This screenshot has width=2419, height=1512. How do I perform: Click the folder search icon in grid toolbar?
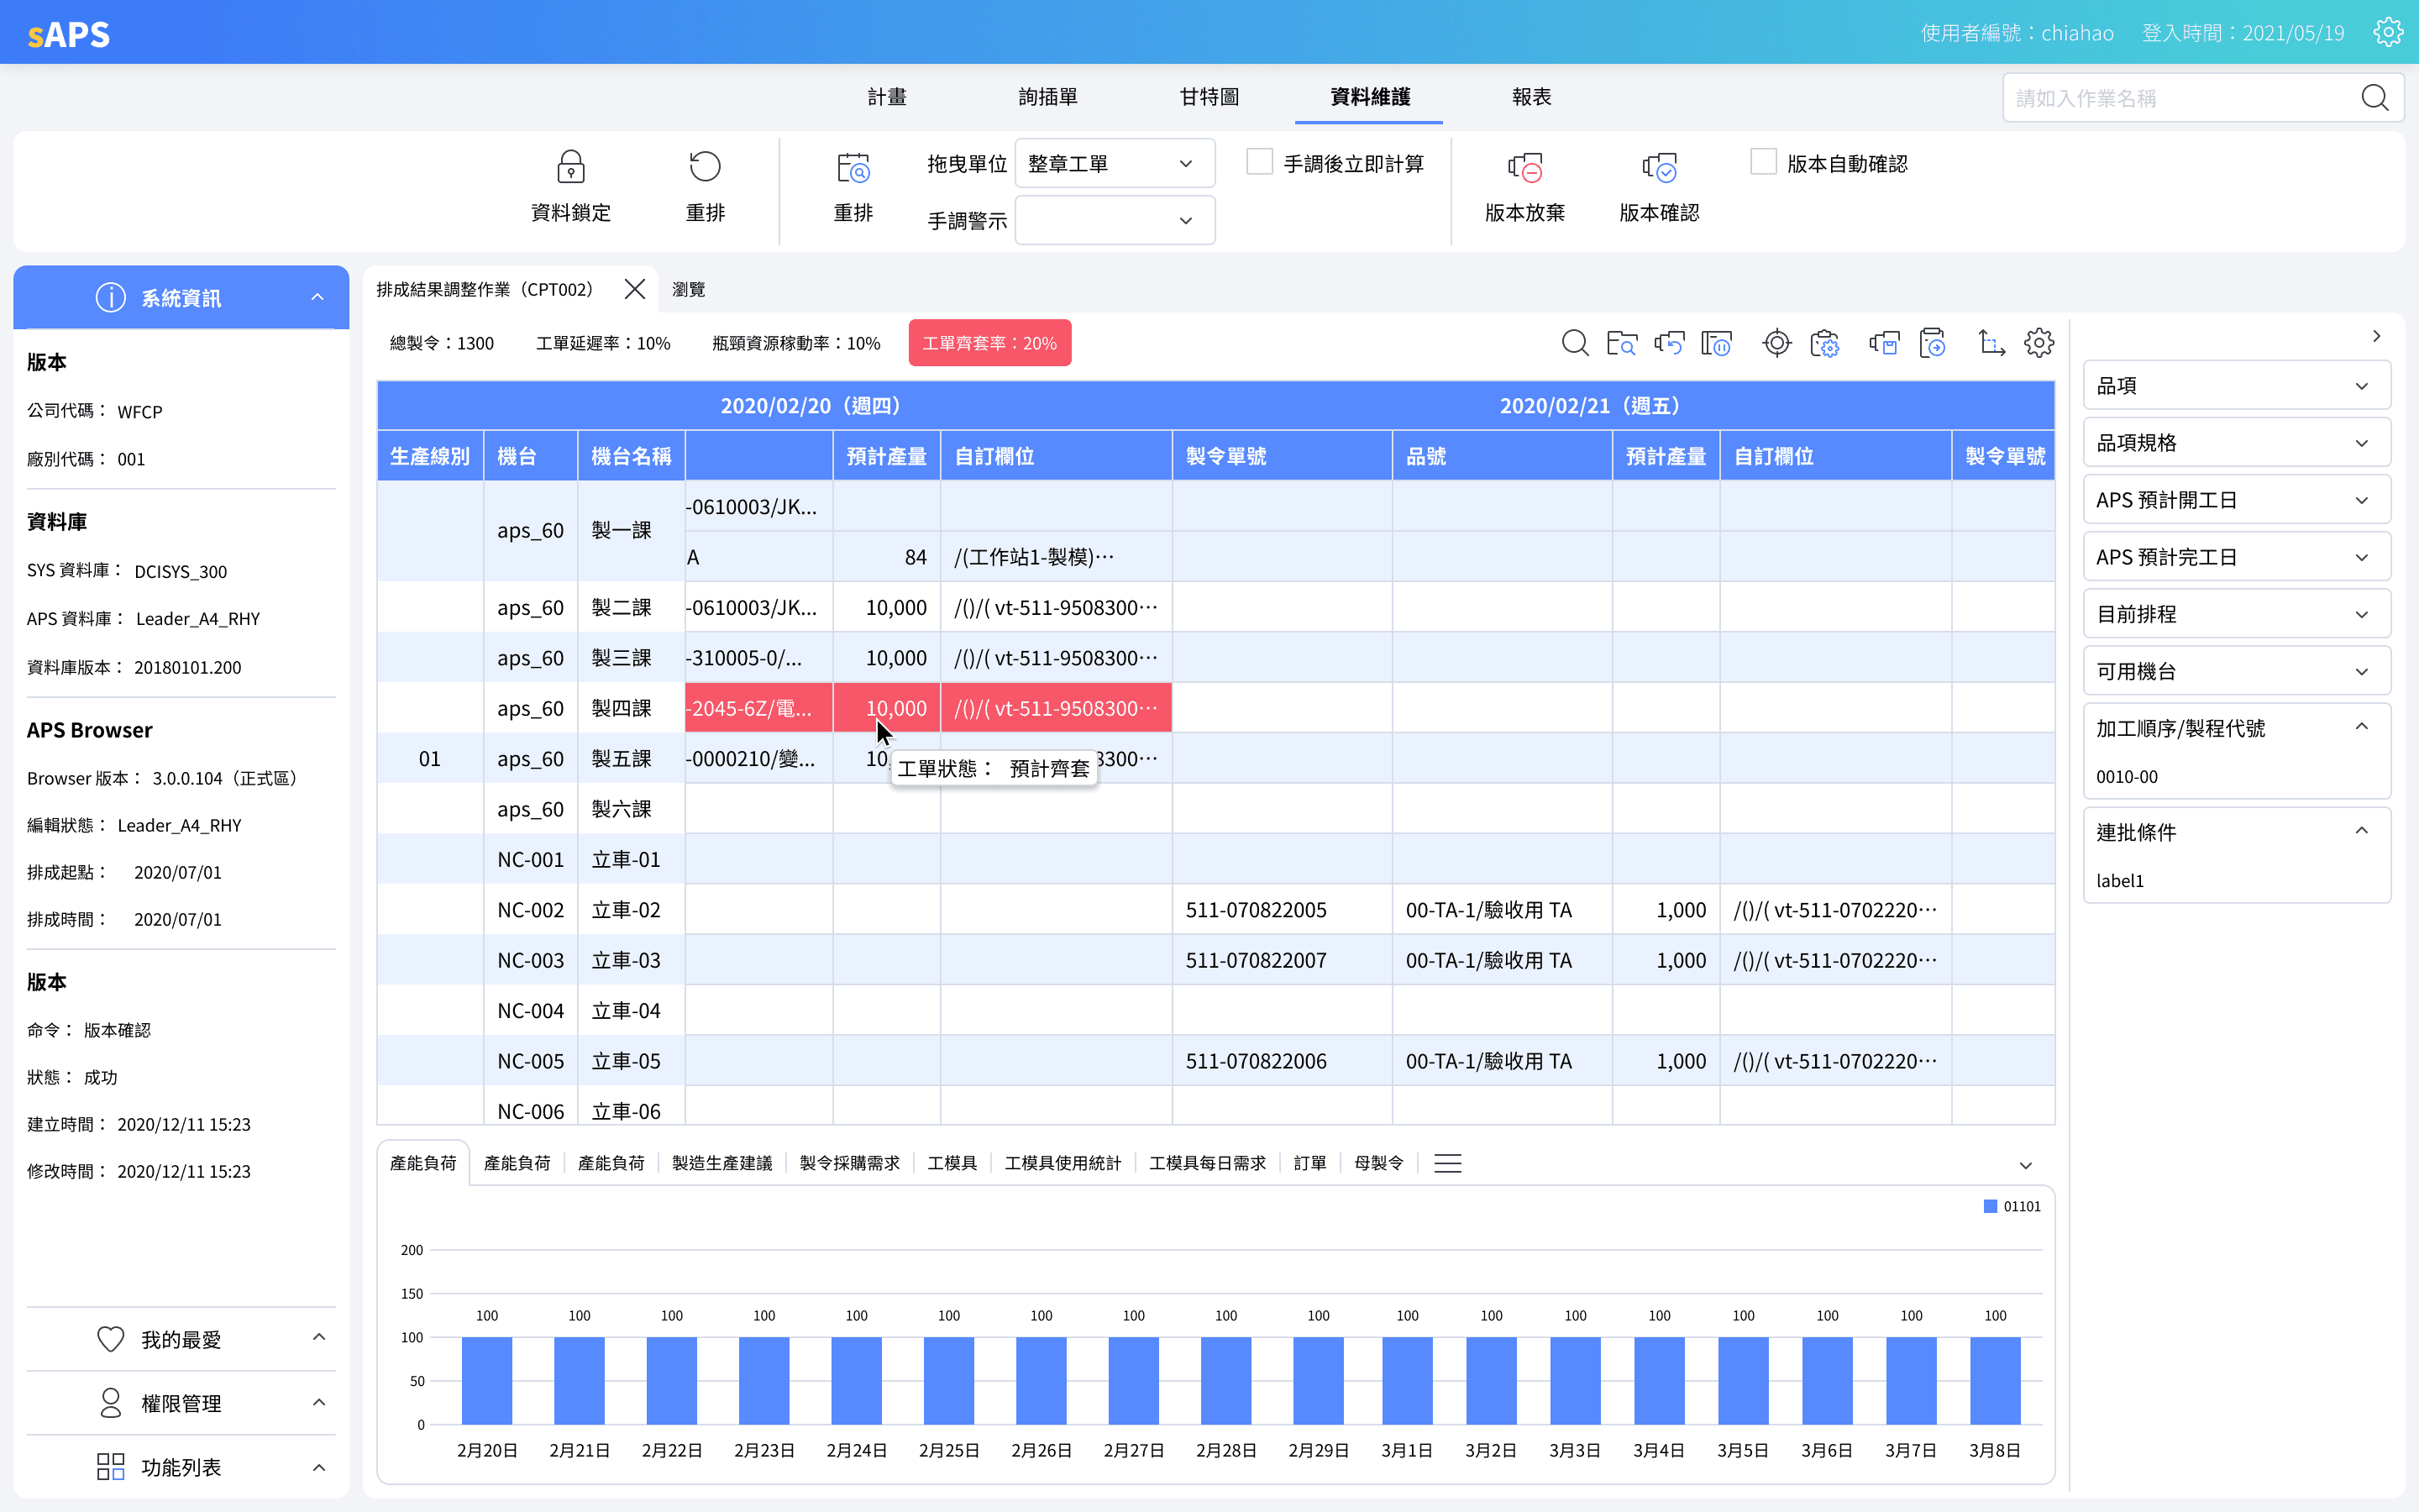tap(1621, 343)
